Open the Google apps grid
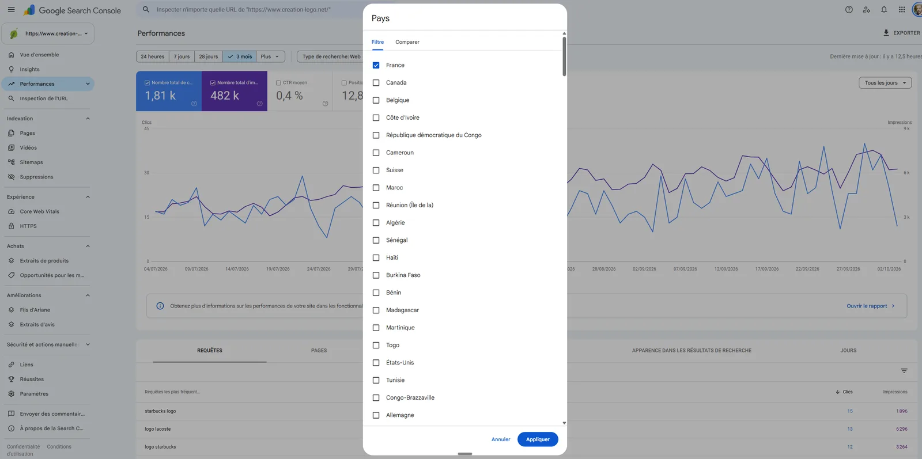The width and height of the screenshot is (922, 459). [x=902, y=10]
